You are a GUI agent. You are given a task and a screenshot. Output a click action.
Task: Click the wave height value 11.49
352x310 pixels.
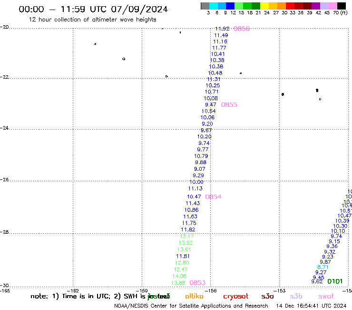pos(221,35)
